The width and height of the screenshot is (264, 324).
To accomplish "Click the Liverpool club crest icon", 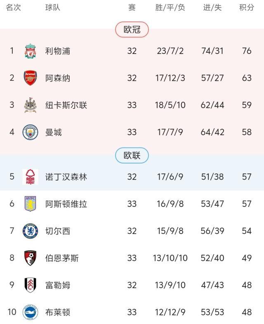I will (x=30, y=51).
